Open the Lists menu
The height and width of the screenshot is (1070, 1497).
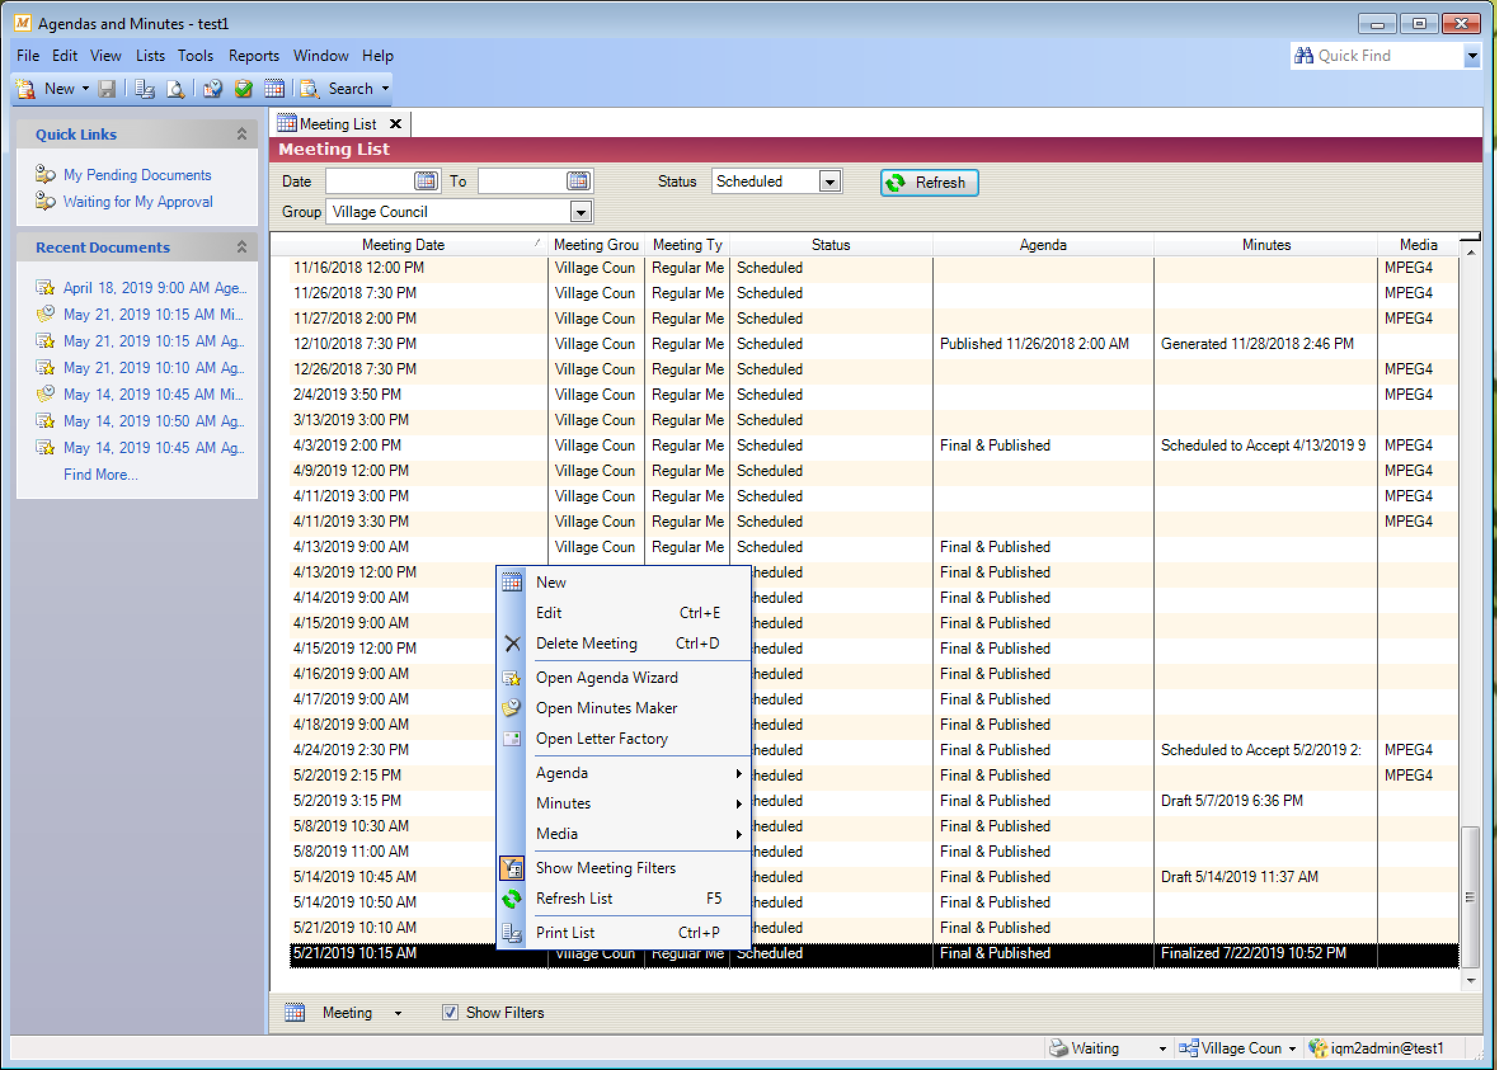(x=151, y=55)
